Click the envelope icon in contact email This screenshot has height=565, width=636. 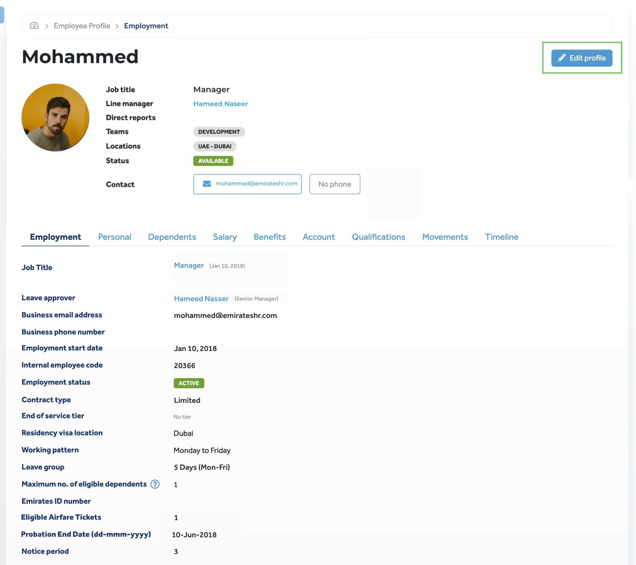tap(206, 184)
